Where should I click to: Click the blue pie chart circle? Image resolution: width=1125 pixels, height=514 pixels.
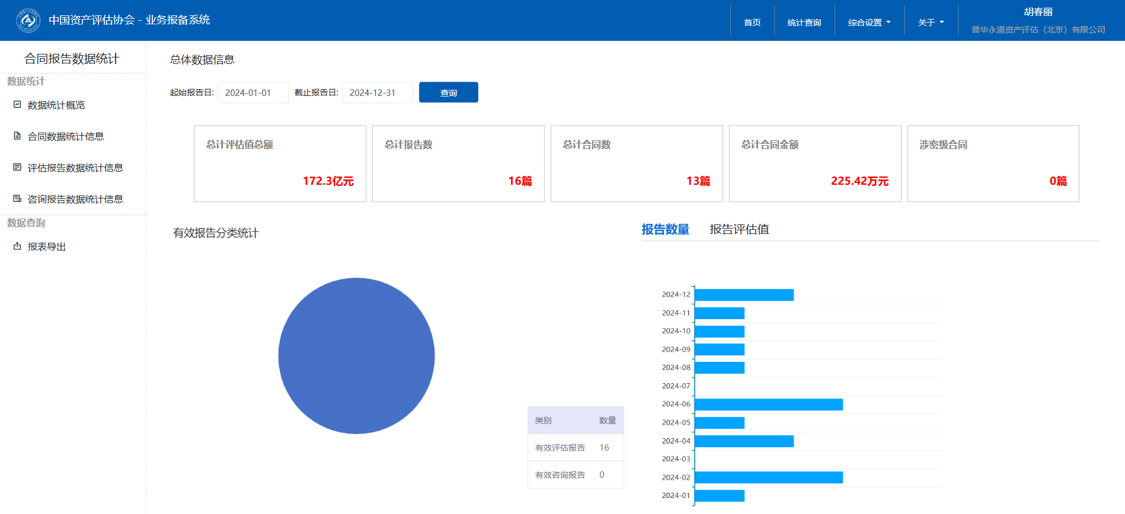tap(356, 356)
